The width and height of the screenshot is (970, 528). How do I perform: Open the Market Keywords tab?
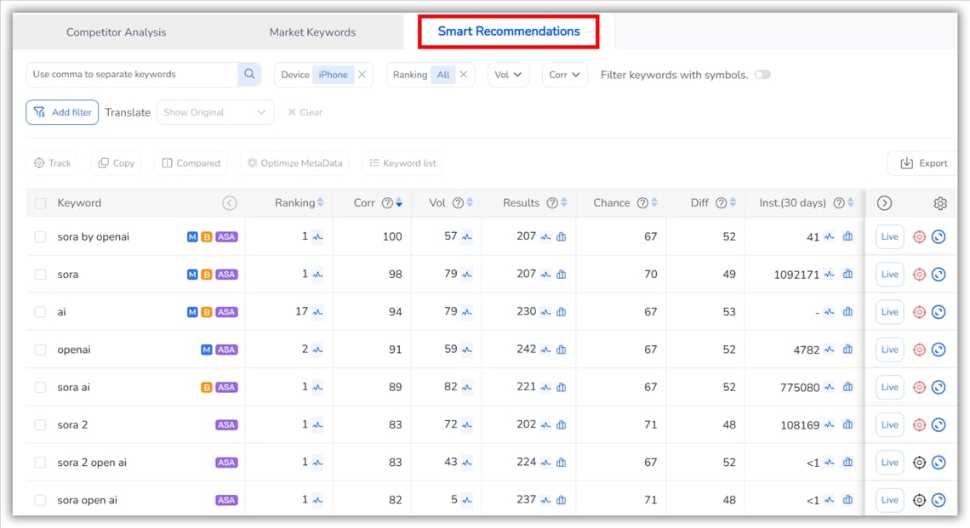312,31
